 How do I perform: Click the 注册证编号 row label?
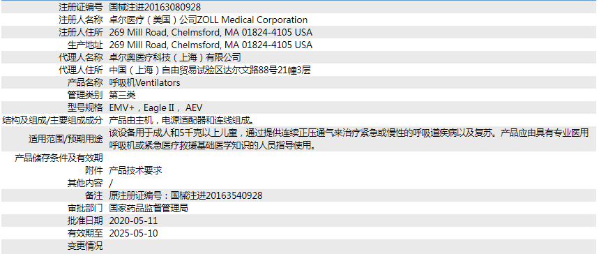pos(81,7)
